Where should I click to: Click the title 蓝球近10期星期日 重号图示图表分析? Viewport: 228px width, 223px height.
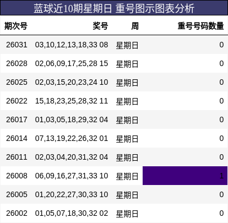point(114,8)
